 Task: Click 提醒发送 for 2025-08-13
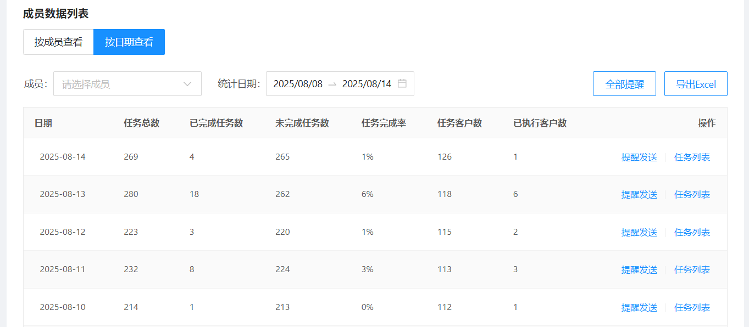(639, 194)
